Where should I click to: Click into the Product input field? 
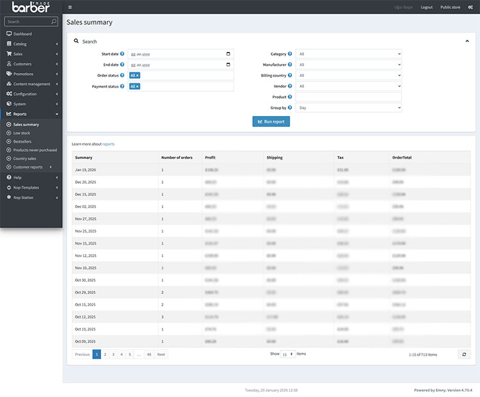click(x=348, y=97)
